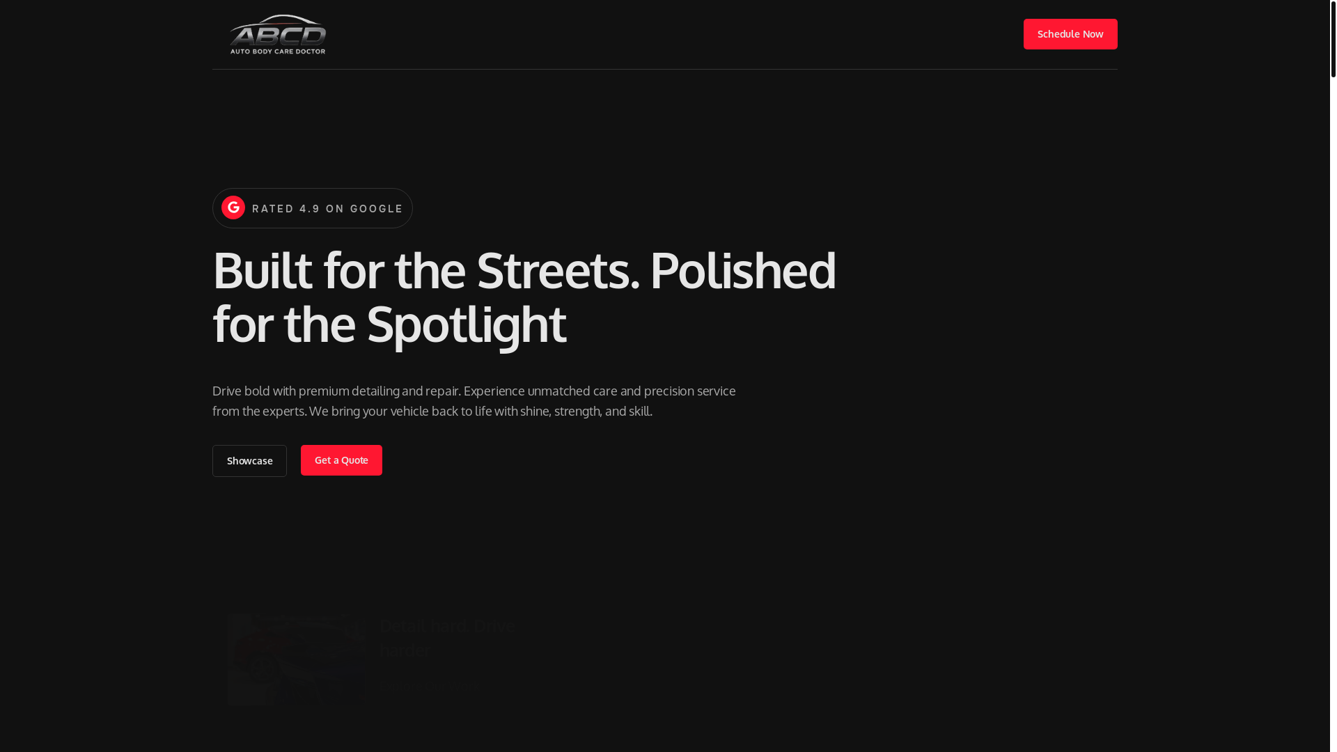Click the vertical scrollbar thumb
The height and width of the screenshot is (752, 1337).
pos(1333,38)
